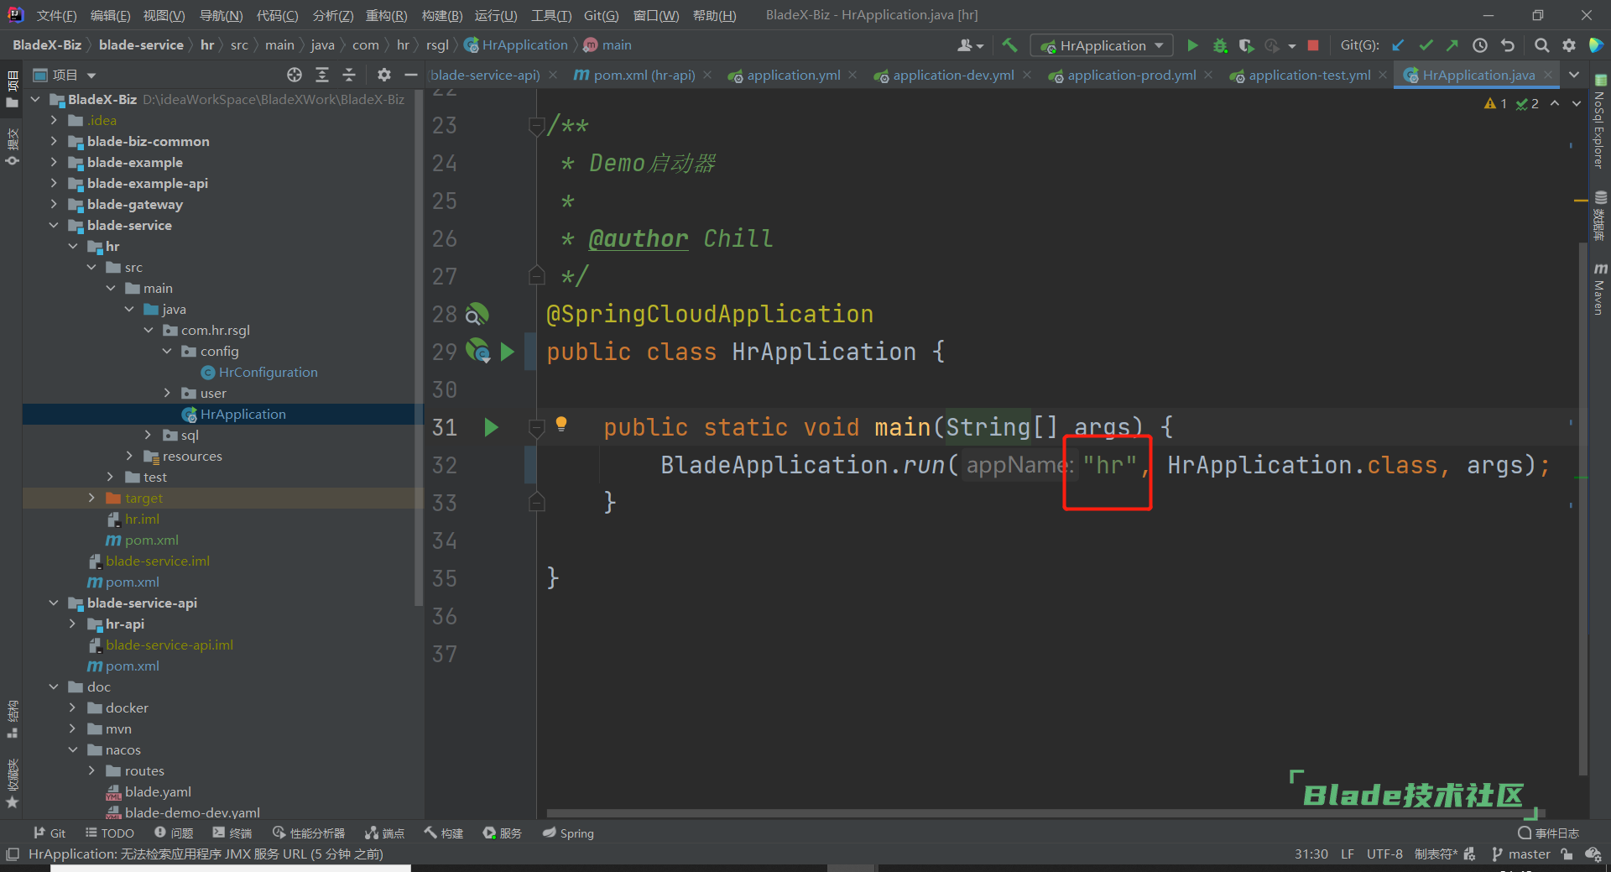Run HrApplication with green play button

(x=1192, y=45)
